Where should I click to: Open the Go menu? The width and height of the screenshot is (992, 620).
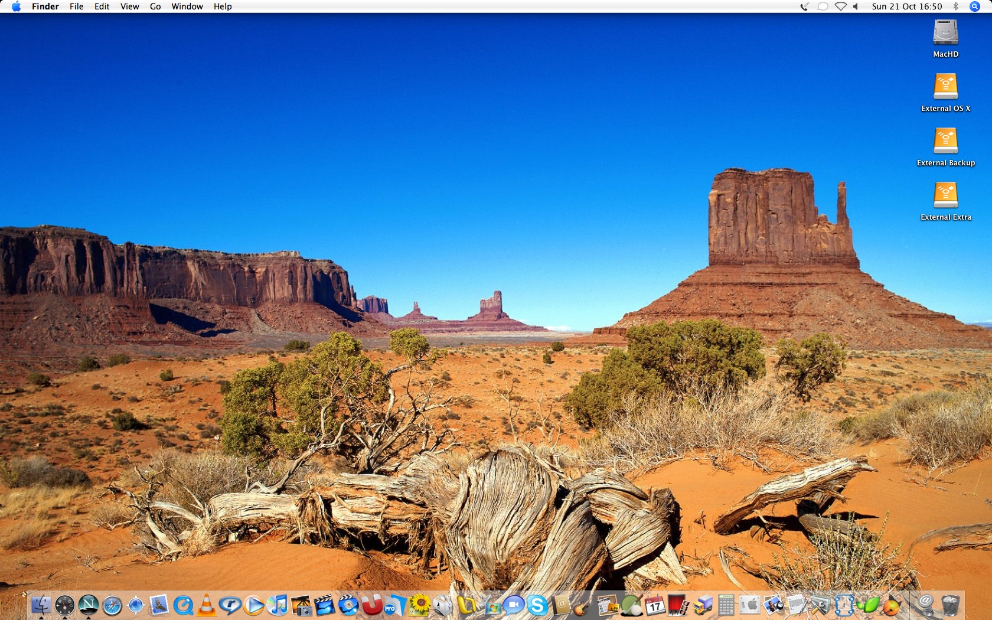tap(155, 6)
